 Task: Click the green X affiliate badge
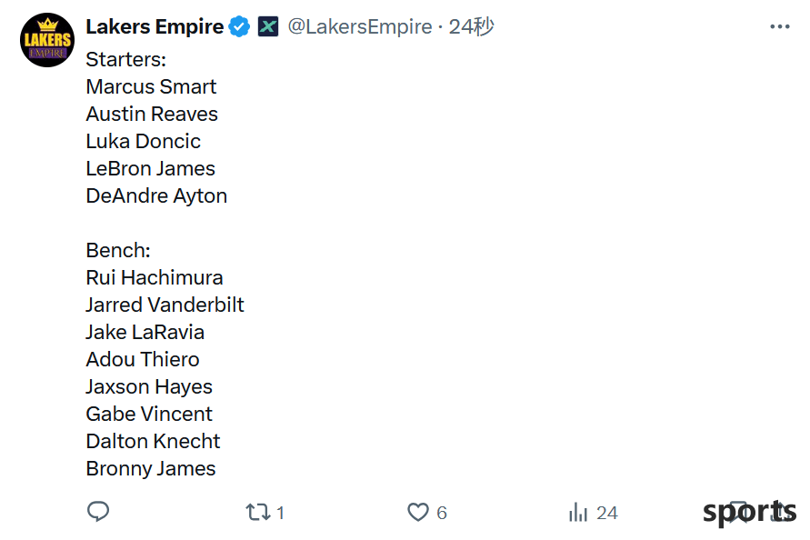[268, 26]
